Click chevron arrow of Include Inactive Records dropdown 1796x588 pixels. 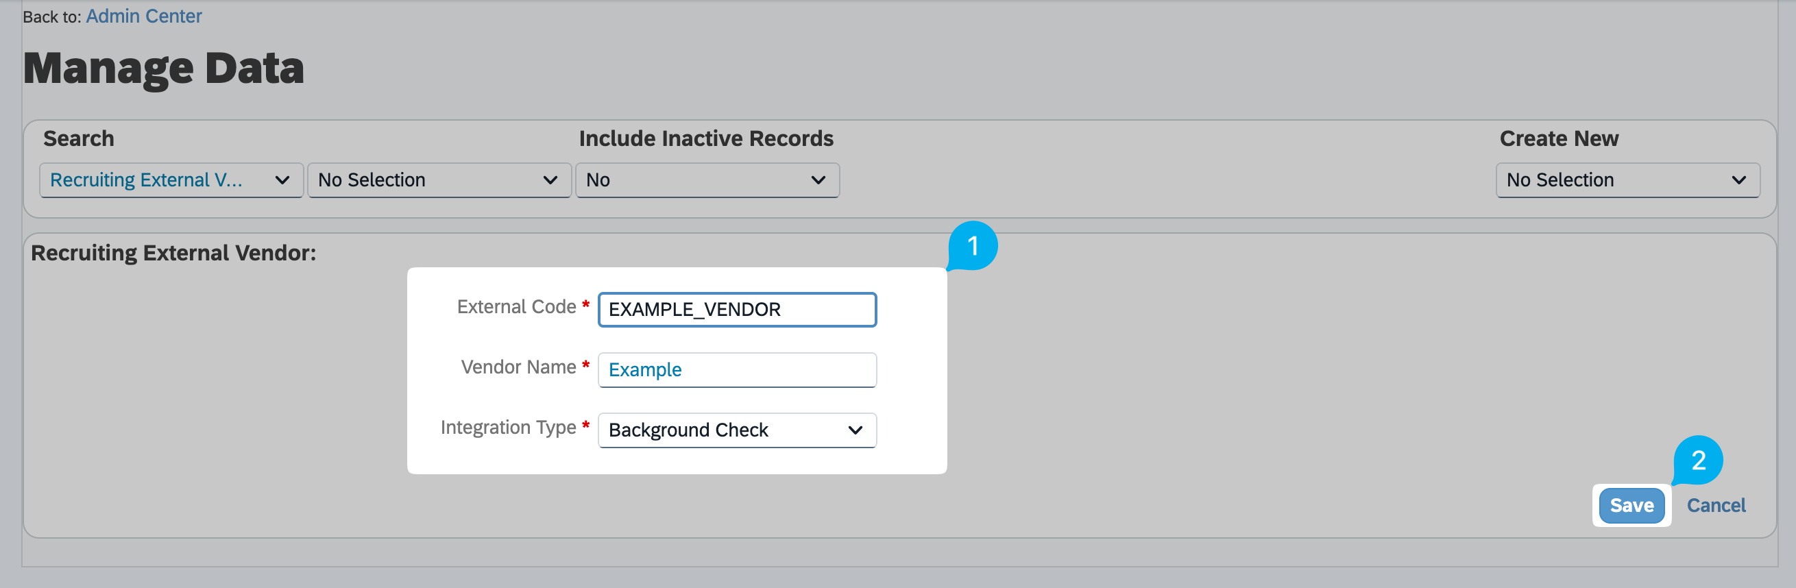tap(818, 180)
